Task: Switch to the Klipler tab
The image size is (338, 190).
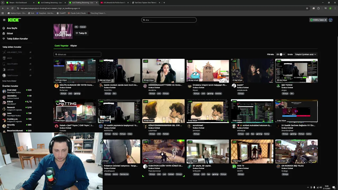Action: point(74,46)
